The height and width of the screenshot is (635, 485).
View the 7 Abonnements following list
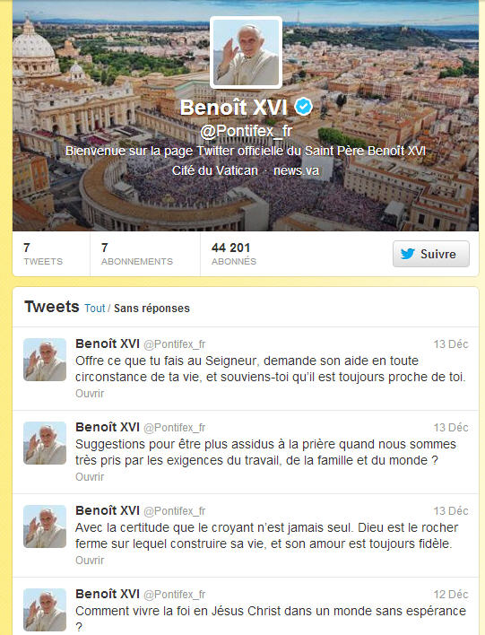click(137, 254)
